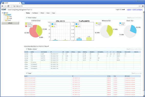Select the Root label in the tree
The height and width of the screenshot is (97, 145).
click(x=7, y=13)
